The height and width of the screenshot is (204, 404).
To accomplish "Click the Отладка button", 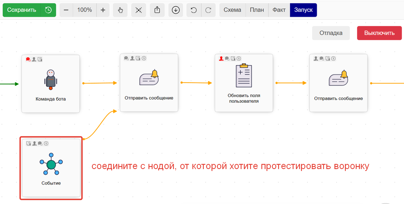I will [331, 33].
